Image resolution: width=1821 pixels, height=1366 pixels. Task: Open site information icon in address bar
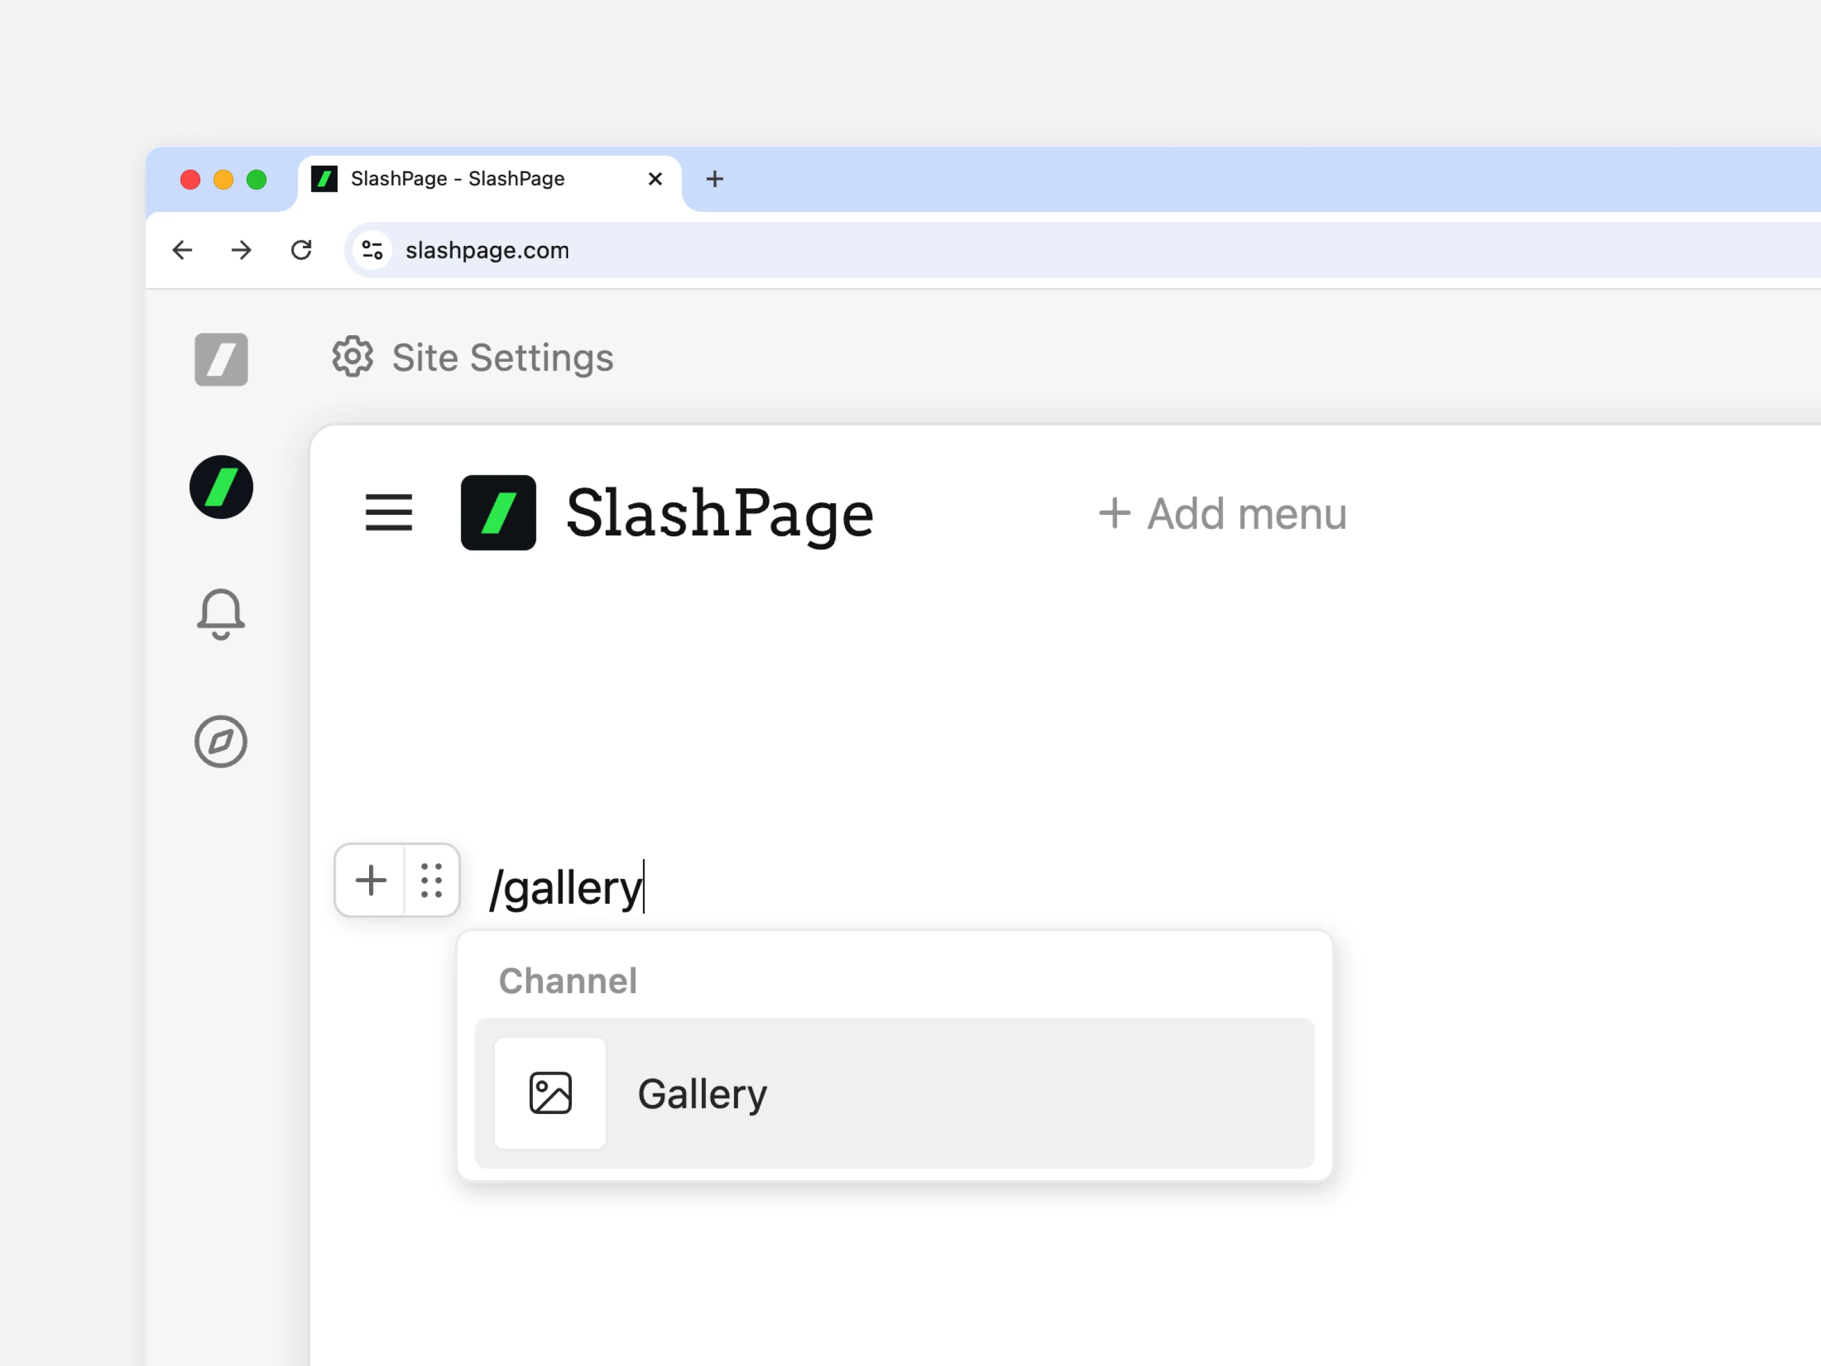[372, 250]
